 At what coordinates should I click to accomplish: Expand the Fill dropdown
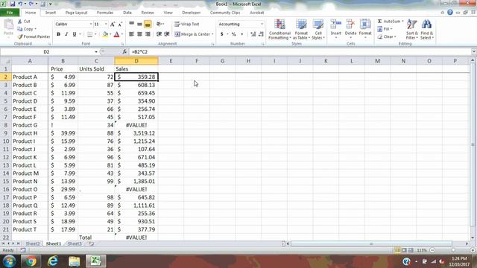[x=391, y=29]
